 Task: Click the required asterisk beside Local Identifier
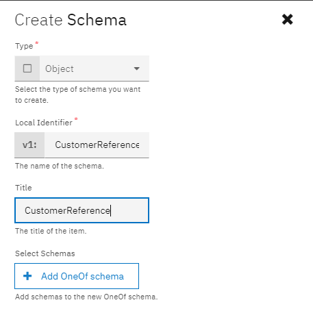pyautogui.click(x=76, y=119)
